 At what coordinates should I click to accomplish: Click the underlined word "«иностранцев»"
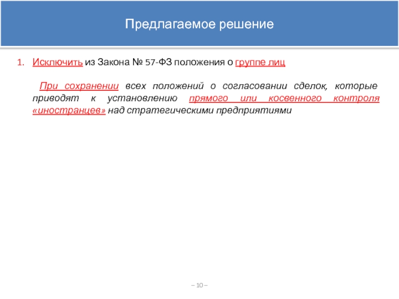69,110
